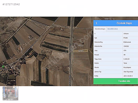Click the Zemin Tip row label
The height and width of the screenshot is (103, 138).
pyautogui.click(x=98, y=72)
